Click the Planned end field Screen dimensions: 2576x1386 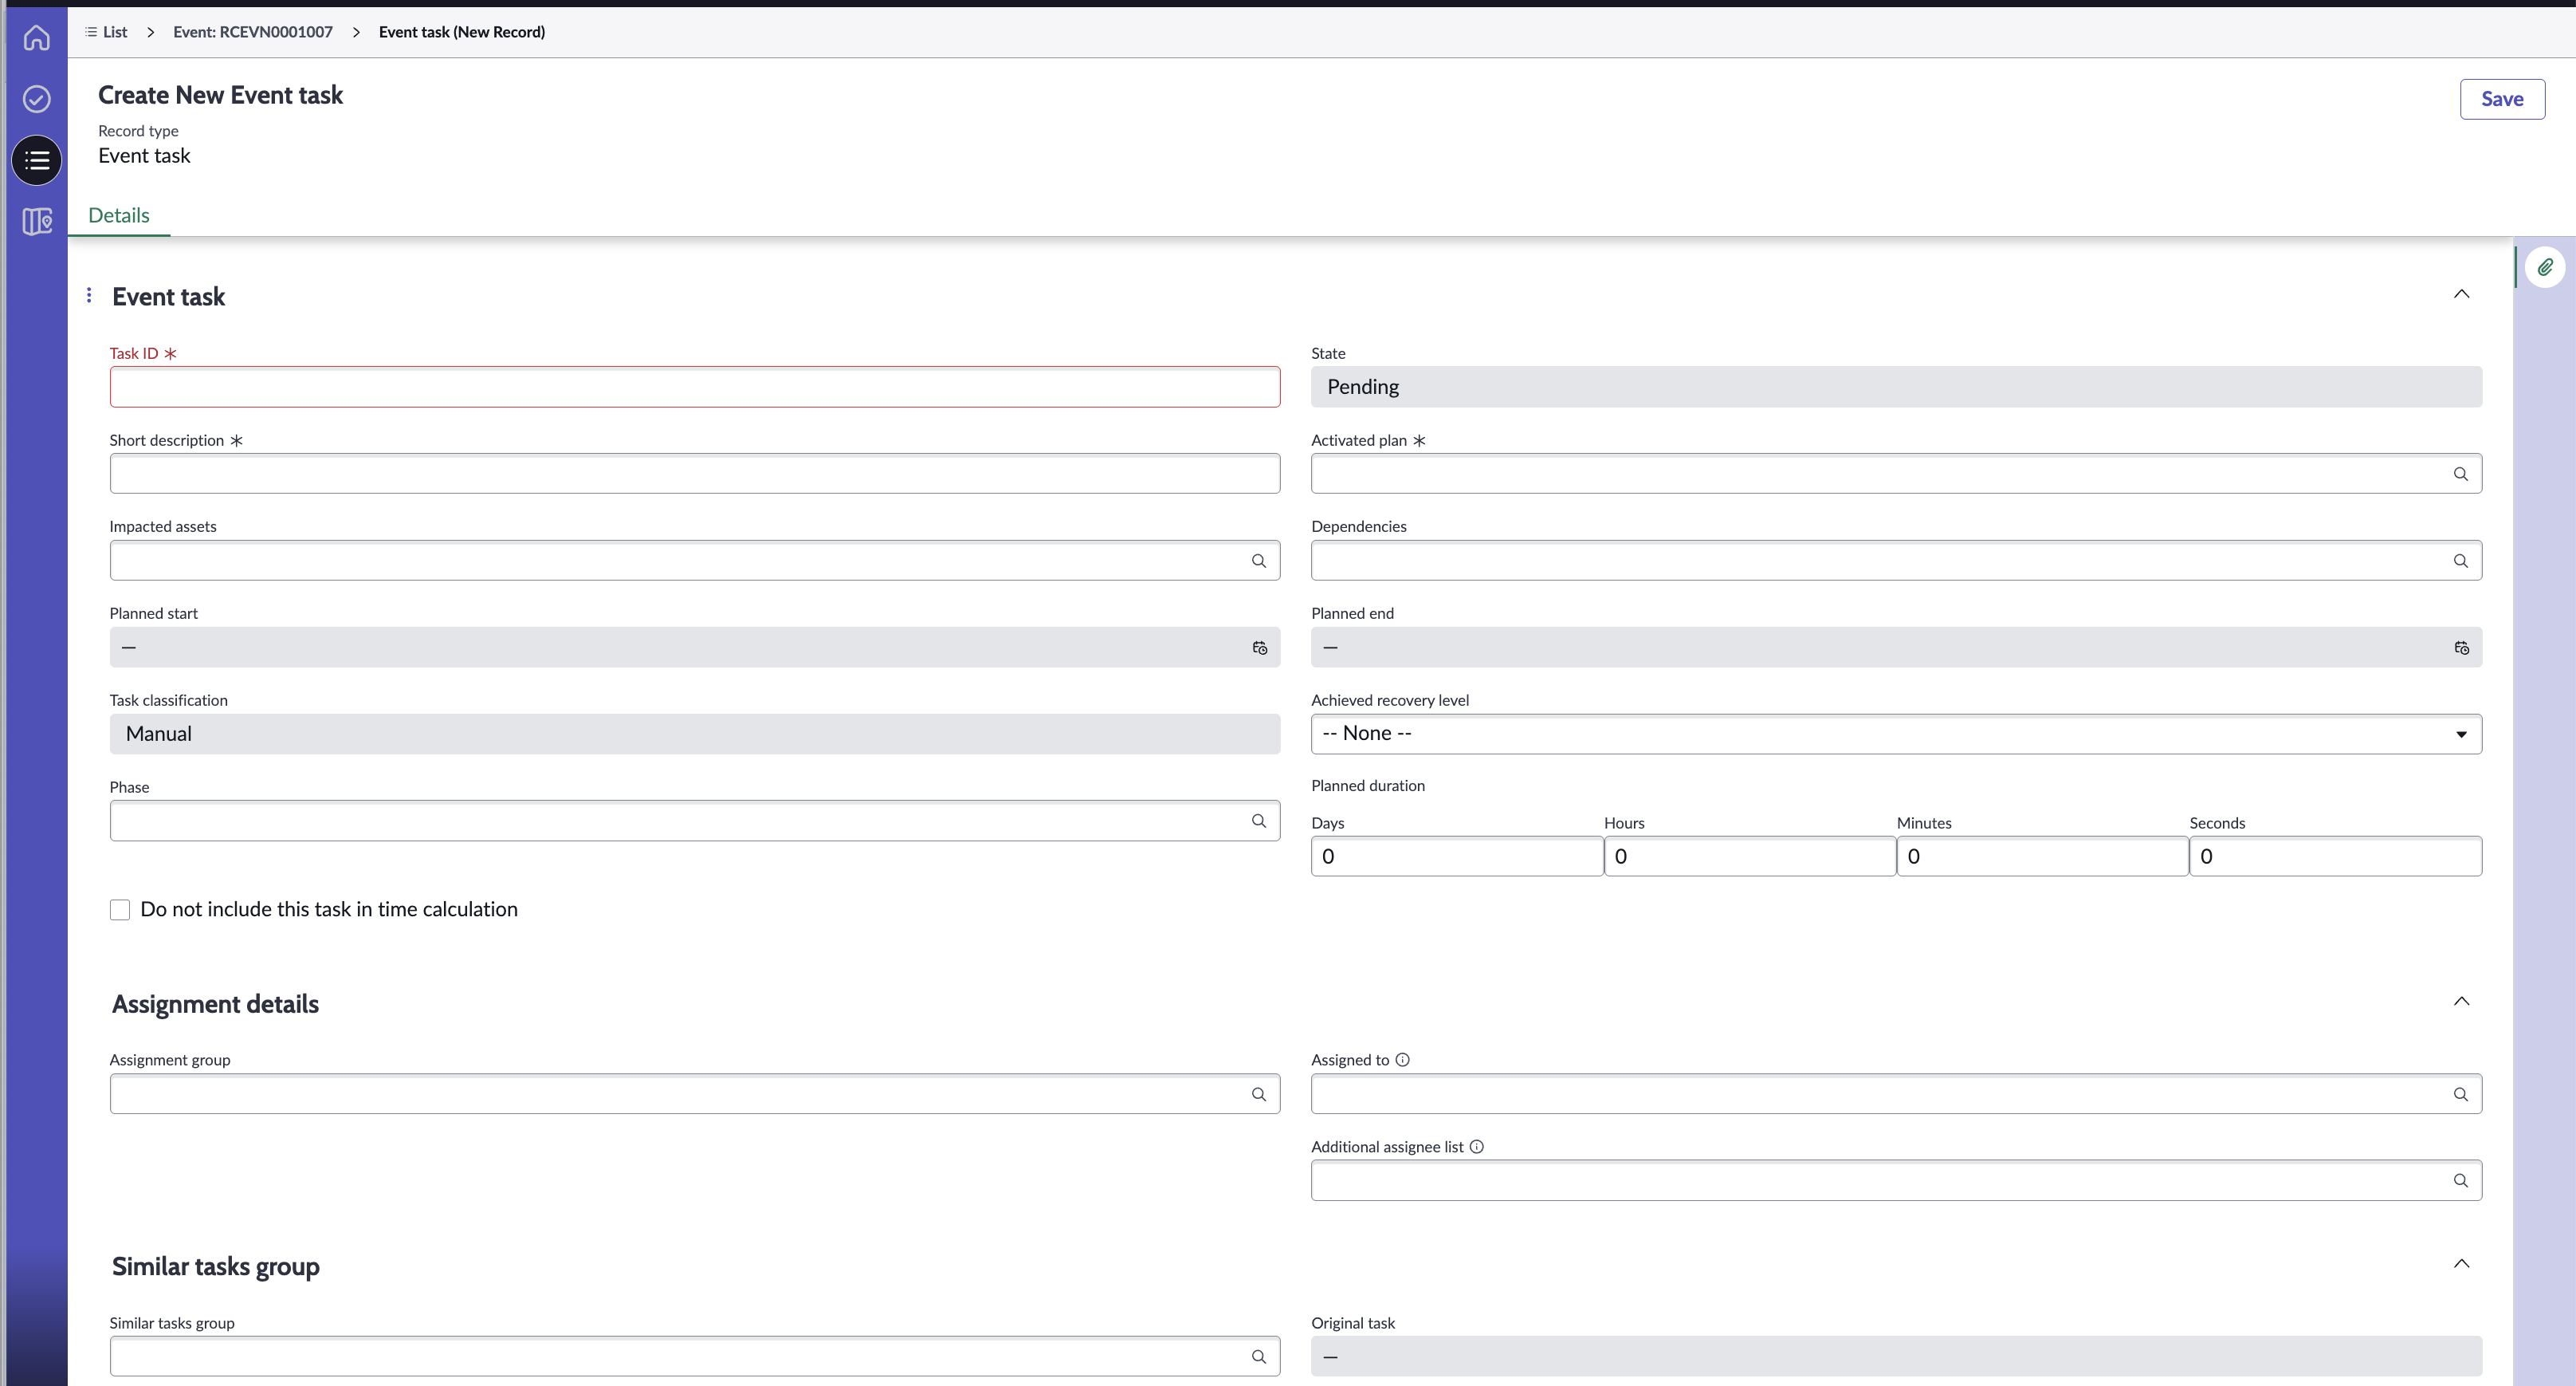pyautogui.click(x=1896, y=648)
